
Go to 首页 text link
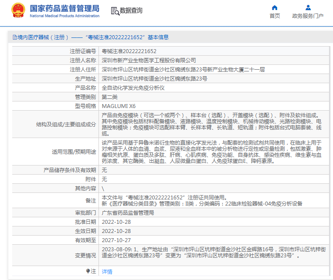pos(275,16)
